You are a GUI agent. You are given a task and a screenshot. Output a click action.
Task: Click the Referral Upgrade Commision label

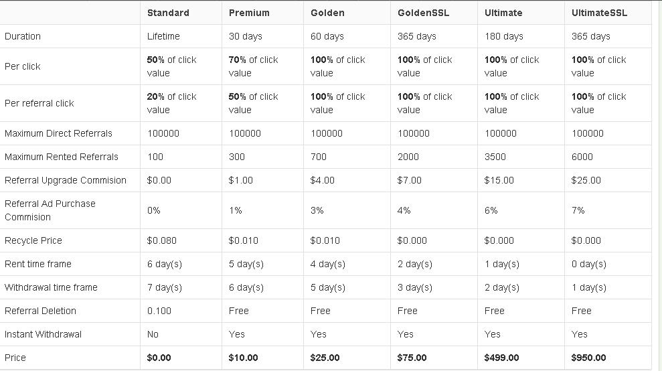click(x=65, y=180)
